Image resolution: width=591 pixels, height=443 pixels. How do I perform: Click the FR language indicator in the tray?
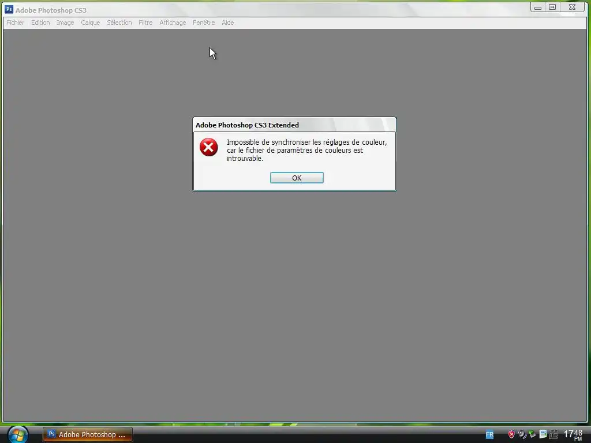(489, 435)
